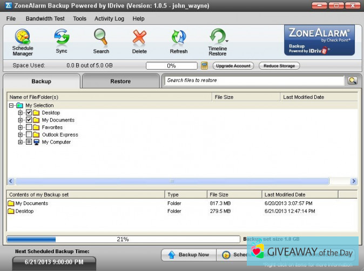The width and height of the screenshot is (364, 271).
Task: Click the Sync toolbar icon
Action: point(62,42)
